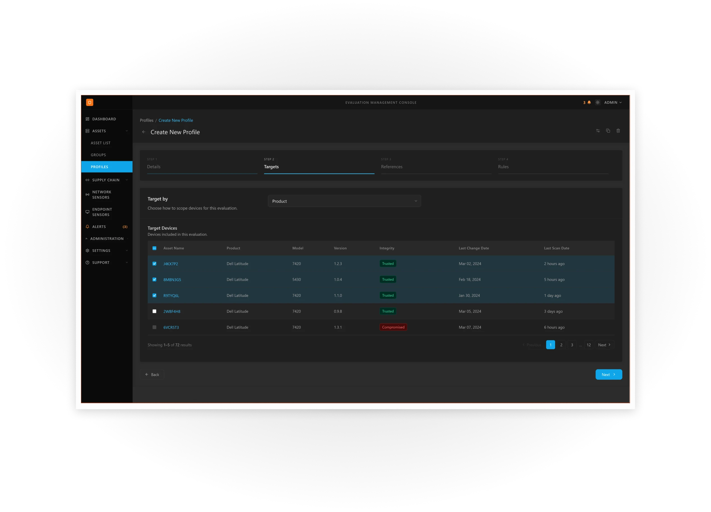
Task: Click the Compromised integrity badge
Action: (x=393, y=327)
